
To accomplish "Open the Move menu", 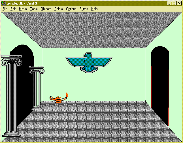I will [x=23, y=9].
